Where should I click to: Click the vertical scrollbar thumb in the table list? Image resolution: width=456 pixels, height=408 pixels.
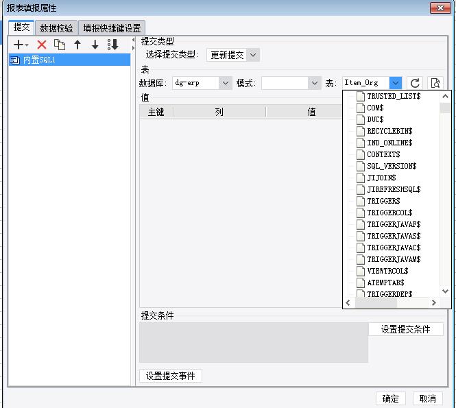pyautogui.click(x=445, y=108)
